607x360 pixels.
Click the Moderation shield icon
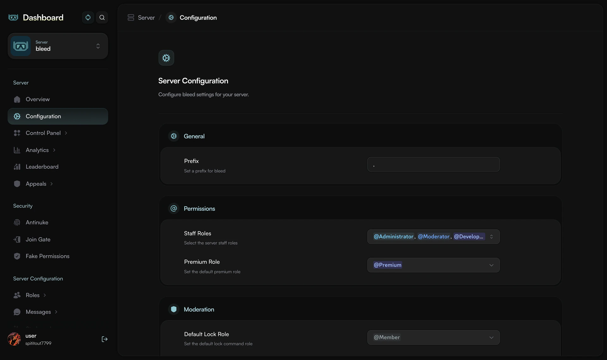pos(174,309)
